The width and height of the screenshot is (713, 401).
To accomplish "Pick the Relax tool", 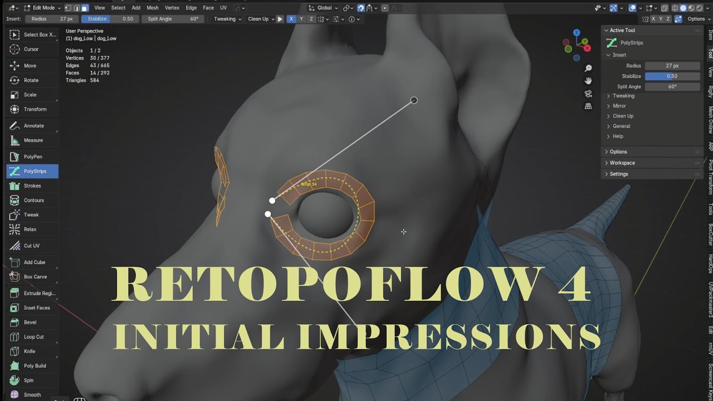I will tap(32, 229).
